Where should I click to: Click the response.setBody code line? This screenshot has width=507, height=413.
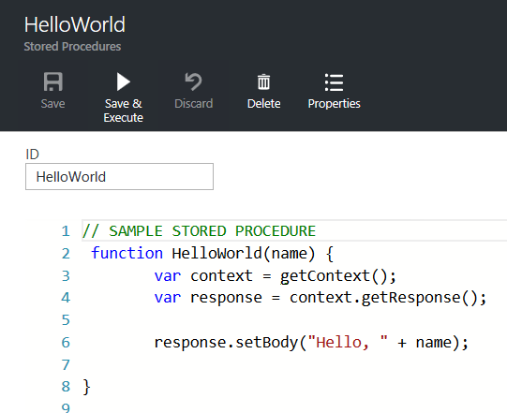(311, 343)
